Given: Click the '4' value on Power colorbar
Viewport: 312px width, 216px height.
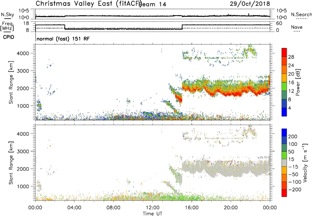Looking at the screenshot, I should point(289,108).
